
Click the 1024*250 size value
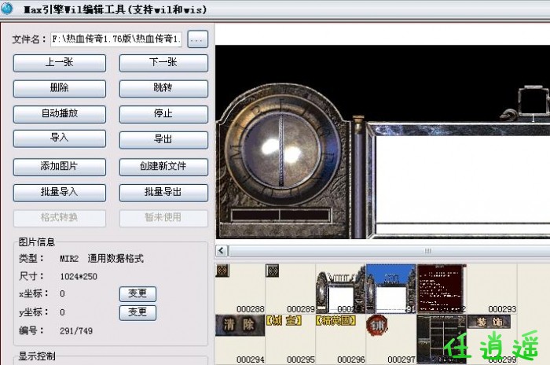79,277
